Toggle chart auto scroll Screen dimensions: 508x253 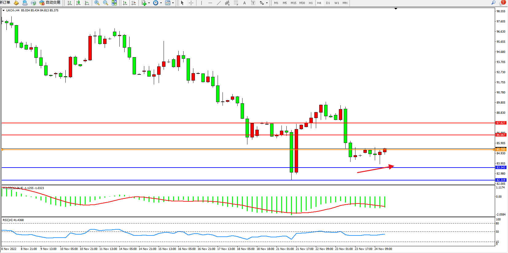[x=125, y=3]
